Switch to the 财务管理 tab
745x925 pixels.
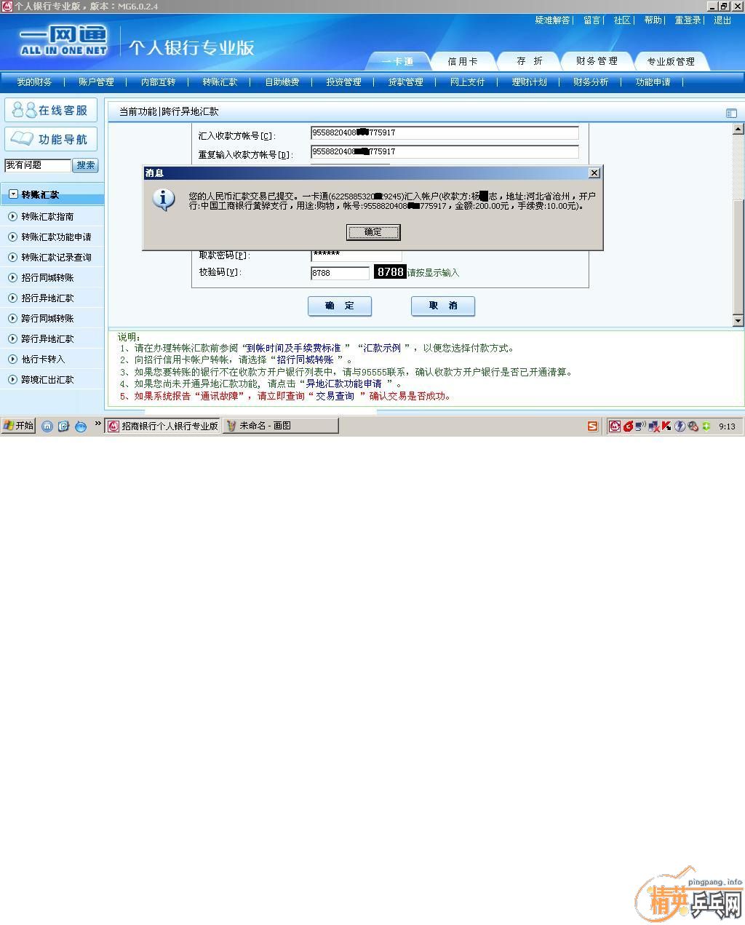click(597, 61)
